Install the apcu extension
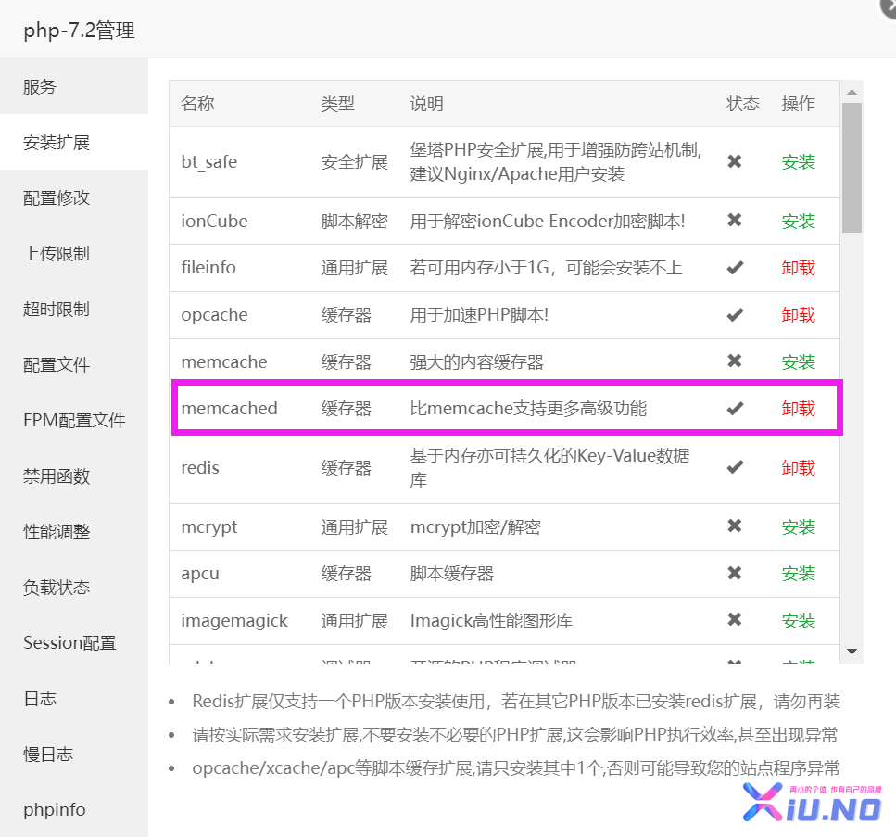896x837 pixels. click(799, 574)
